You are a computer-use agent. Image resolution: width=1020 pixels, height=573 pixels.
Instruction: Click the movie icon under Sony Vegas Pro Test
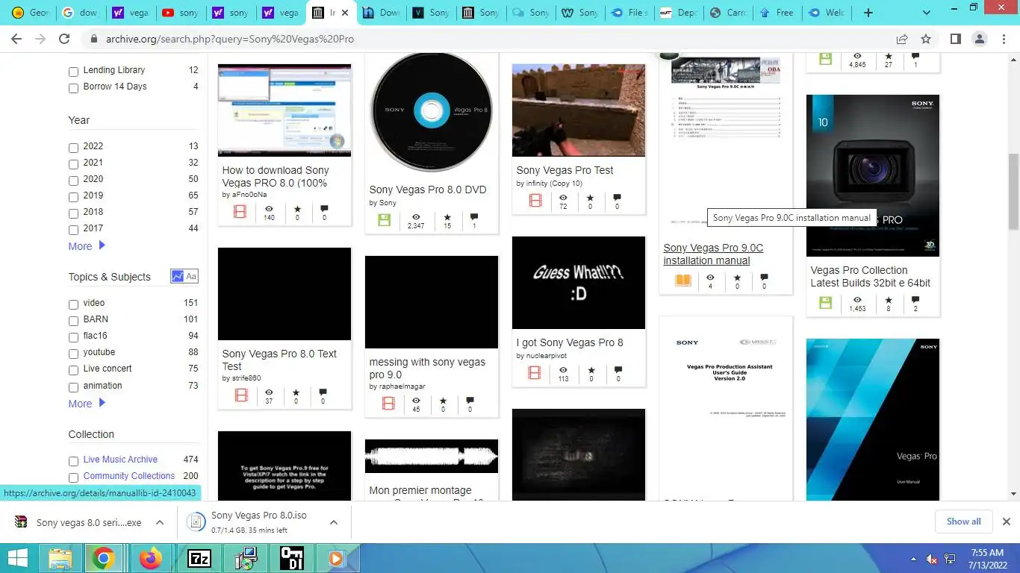click(535, 201)
